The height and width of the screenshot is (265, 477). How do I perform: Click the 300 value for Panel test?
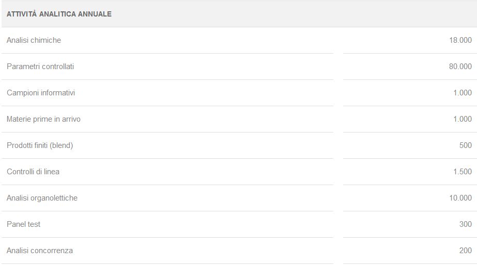[466, 224]
